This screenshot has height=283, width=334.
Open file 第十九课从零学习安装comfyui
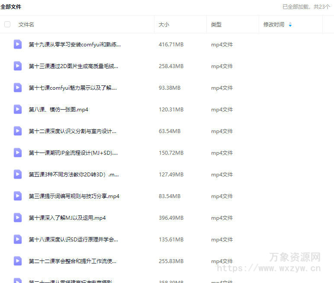(75, 45)
